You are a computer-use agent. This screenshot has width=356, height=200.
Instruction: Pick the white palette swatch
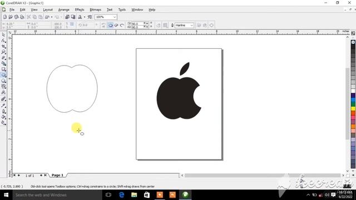click(353, 91)
